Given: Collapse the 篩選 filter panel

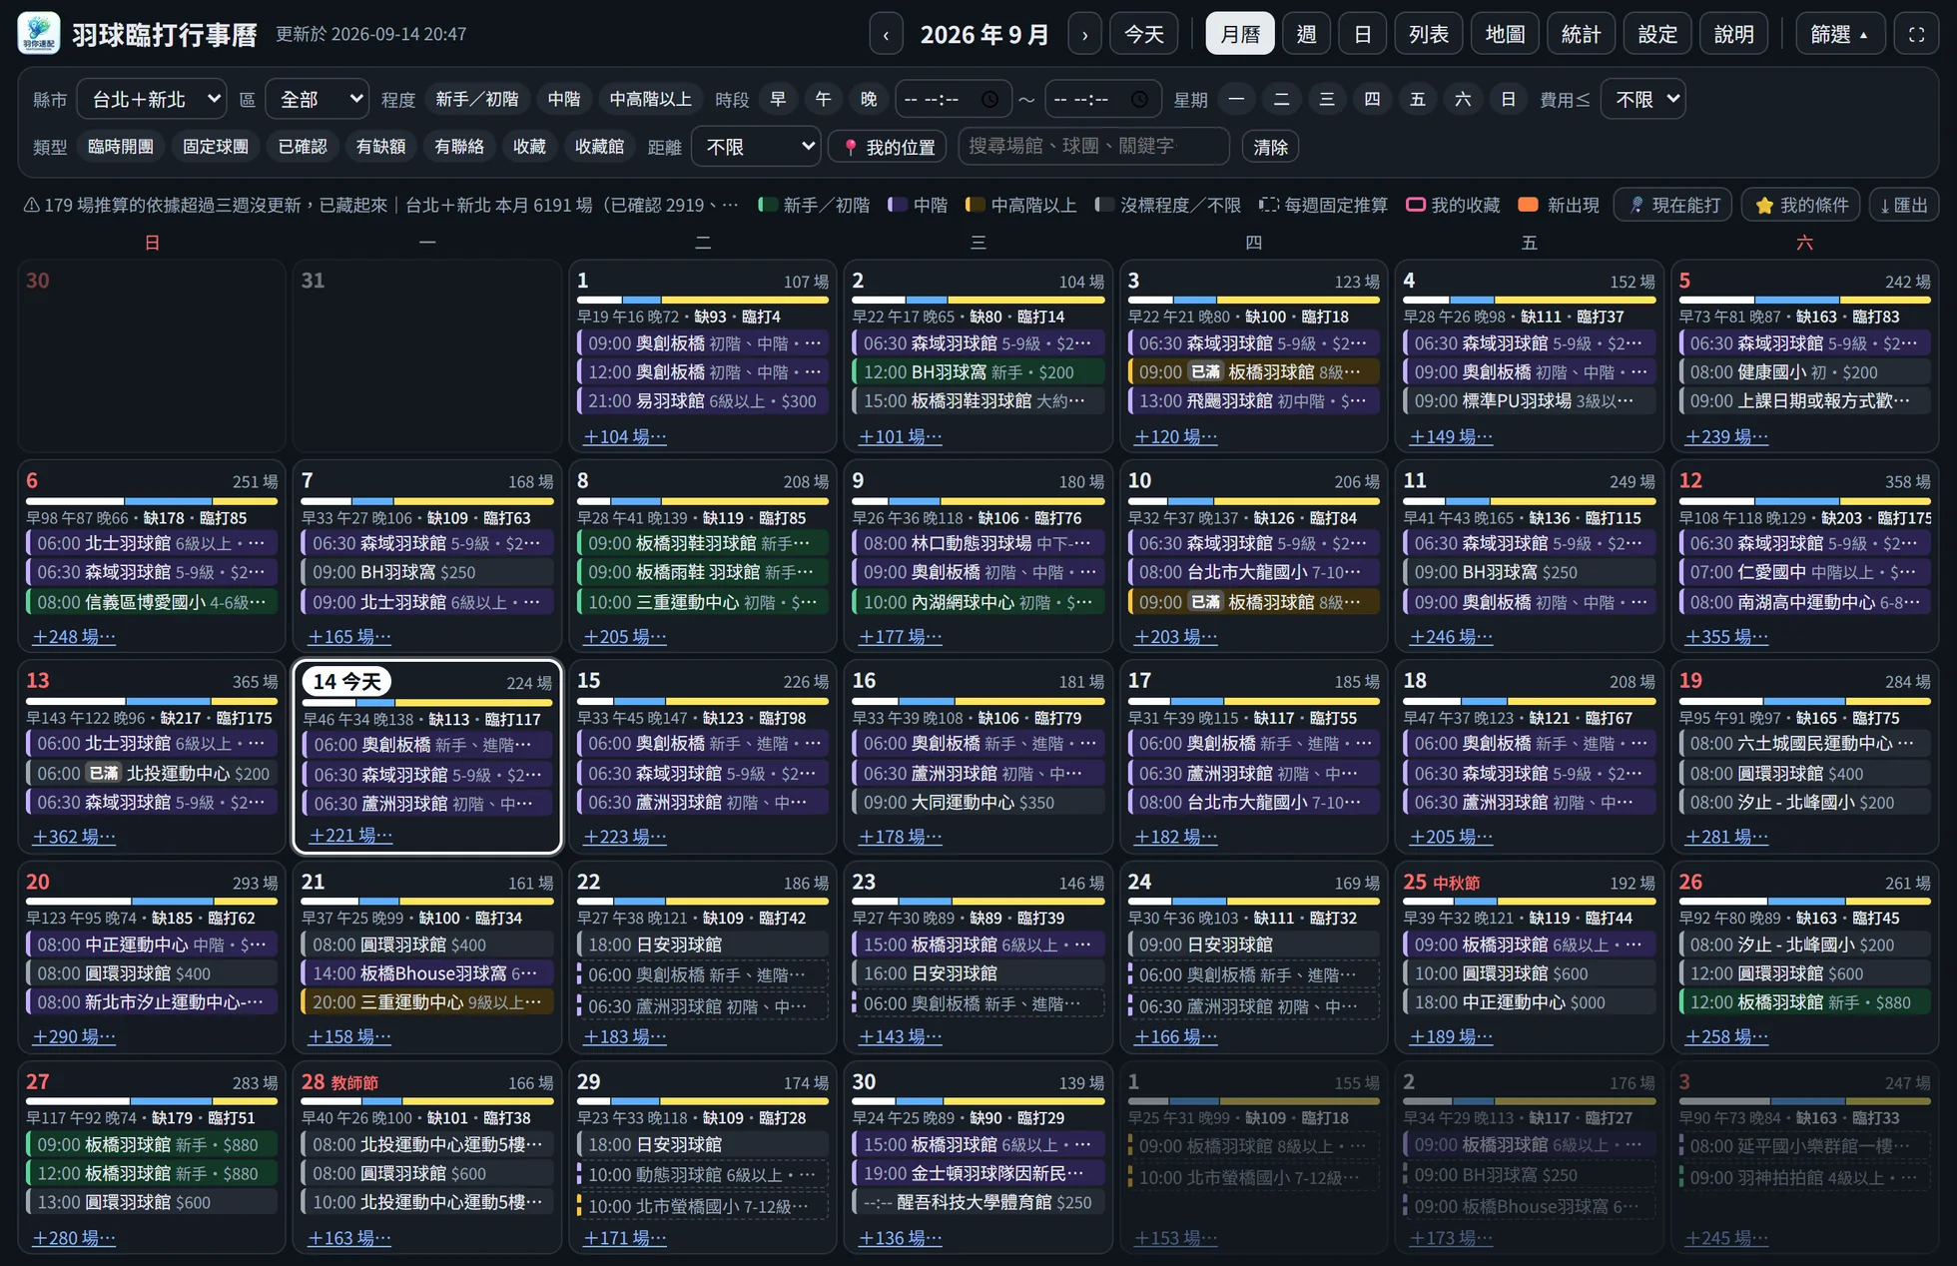Looking at the screenshot, I should click(1840, 34).
